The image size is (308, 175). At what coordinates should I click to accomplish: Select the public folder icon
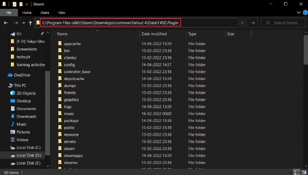pyautogui.click(x=60, y=128)
